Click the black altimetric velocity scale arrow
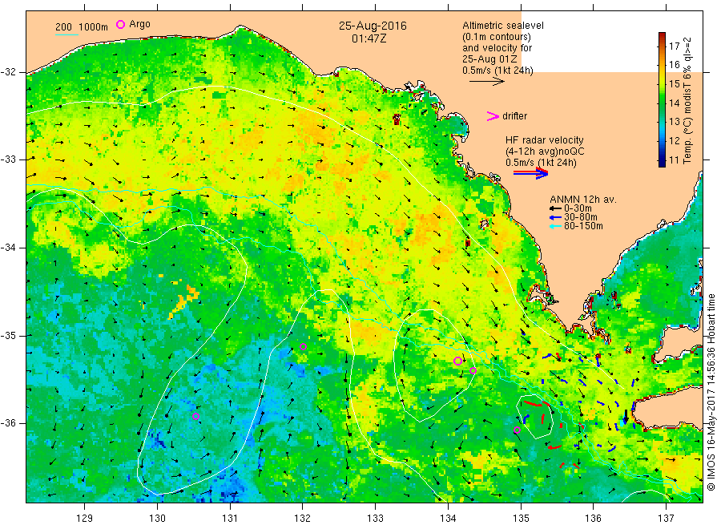This screenshot has height=529, width=721. 486,82
